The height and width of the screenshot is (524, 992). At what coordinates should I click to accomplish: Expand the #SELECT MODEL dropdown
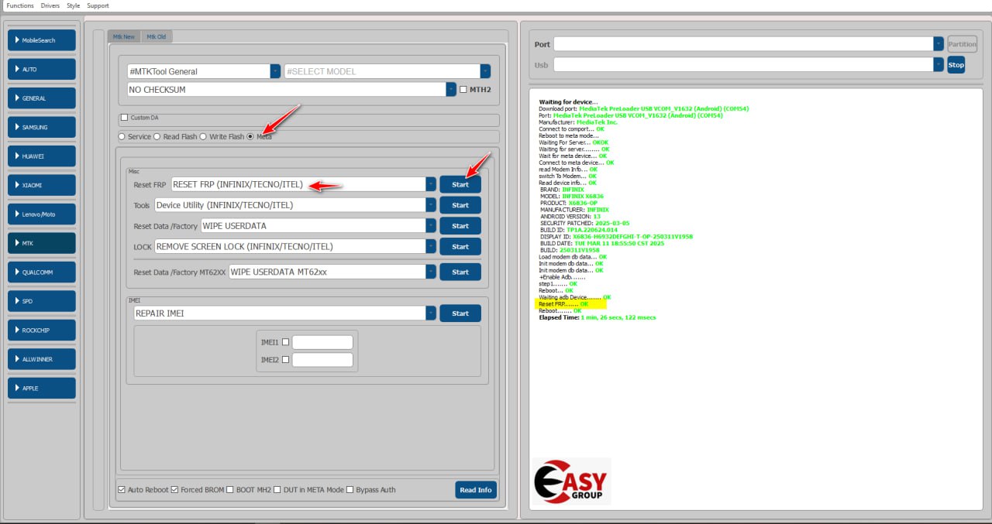(x=485, y=71)
